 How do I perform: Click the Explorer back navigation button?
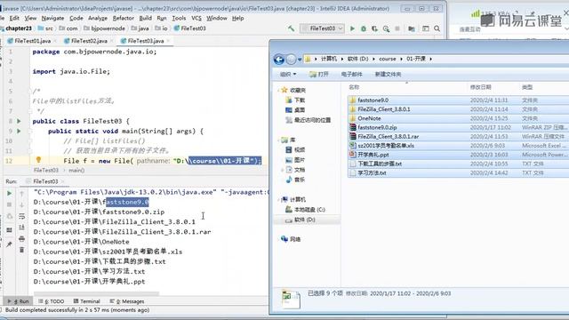278,60
